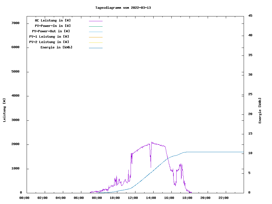Viewport: 272px width, 204px height.
Task: Click the yellow PV-2 Leistung line sample
Action: (x=95, y=42)
